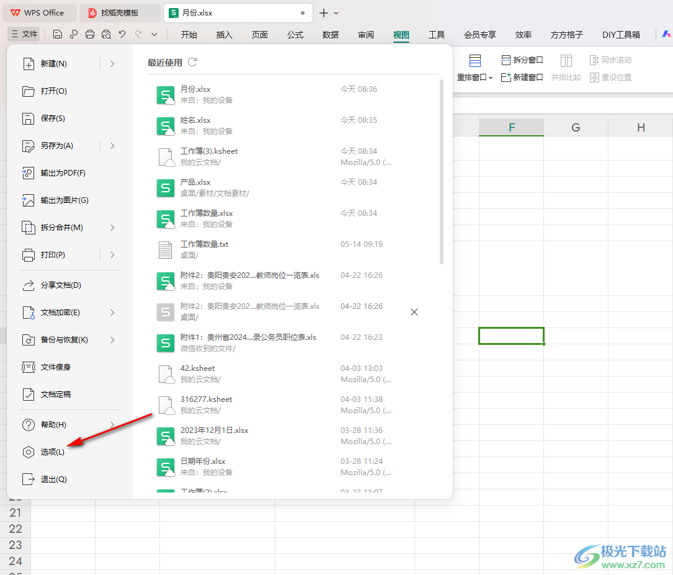Expand the 另存为(A) submenu arrow
Screen dimensions: 673x575
point(112,146)
